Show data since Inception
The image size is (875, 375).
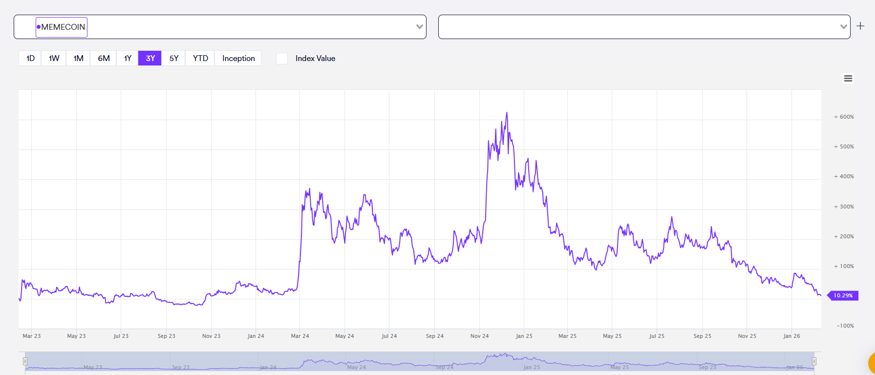[x=238, y=58]
